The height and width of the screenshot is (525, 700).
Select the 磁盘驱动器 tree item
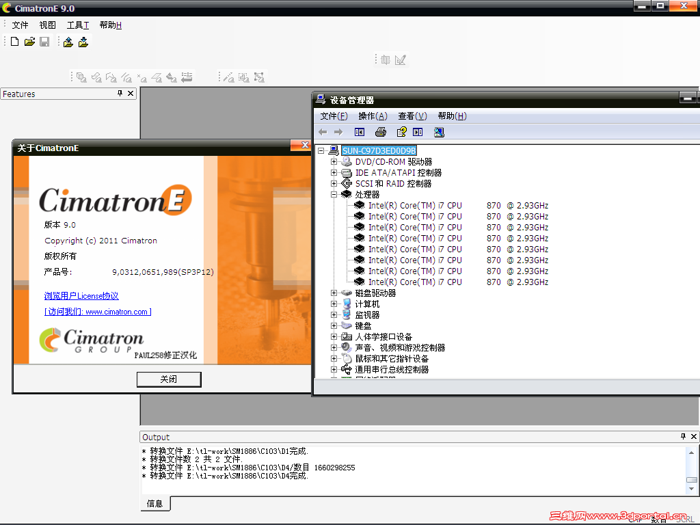pos(375,293)
